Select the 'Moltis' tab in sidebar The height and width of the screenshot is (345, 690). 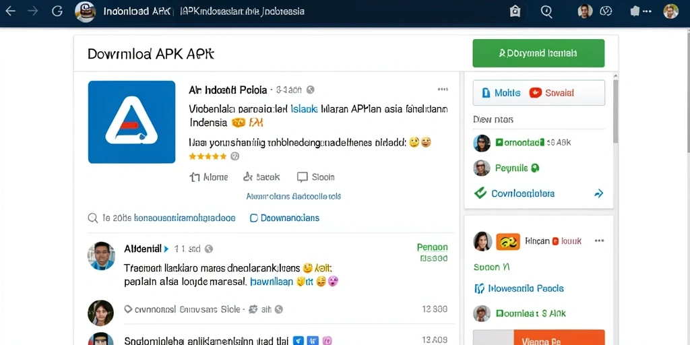pos(501,93)
